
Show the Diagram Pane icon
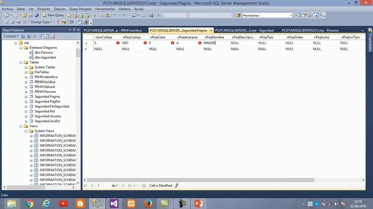(6, 22)
